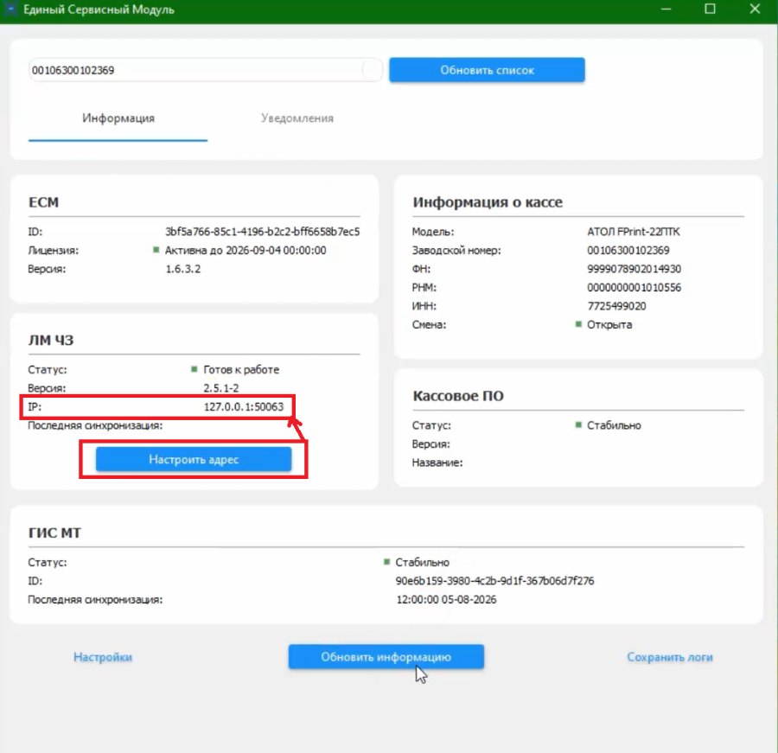Open the Настройки link

tap(103, 657)
